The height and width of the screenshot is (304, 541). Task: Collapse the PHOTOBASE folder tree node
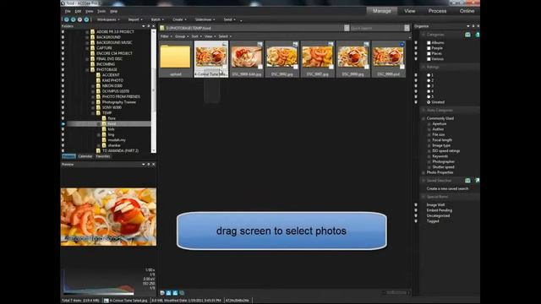pyautogui.click(x=87, y=69)
